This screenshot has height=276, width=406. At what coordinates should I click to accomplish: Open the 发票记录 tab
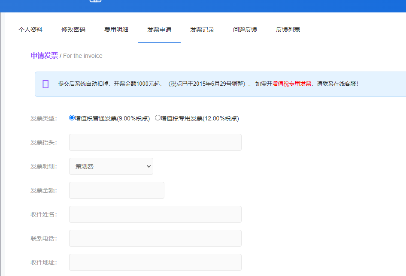(202, 30)
